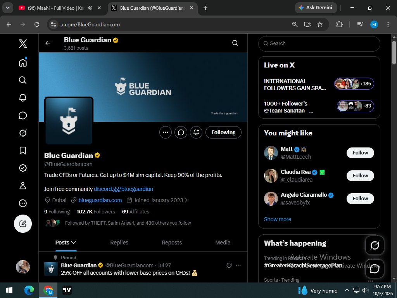This screenshot has width=397, height=298.
Task: Click Show more under You might like
Action: pyautogui.click(x=278, y=219)
